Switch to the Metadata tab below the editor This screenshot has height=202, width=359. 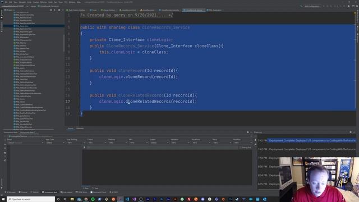80,128
